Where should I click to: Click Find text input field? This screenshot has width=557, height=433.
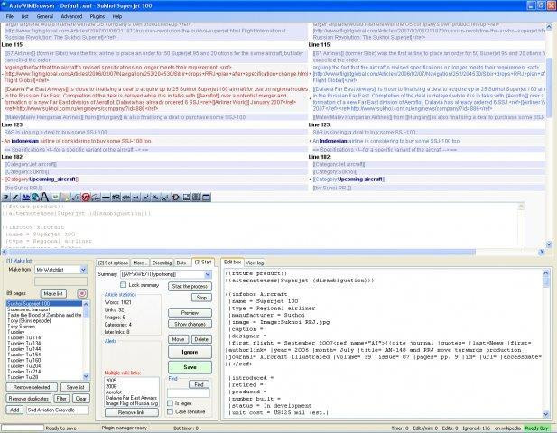[189, 393]
